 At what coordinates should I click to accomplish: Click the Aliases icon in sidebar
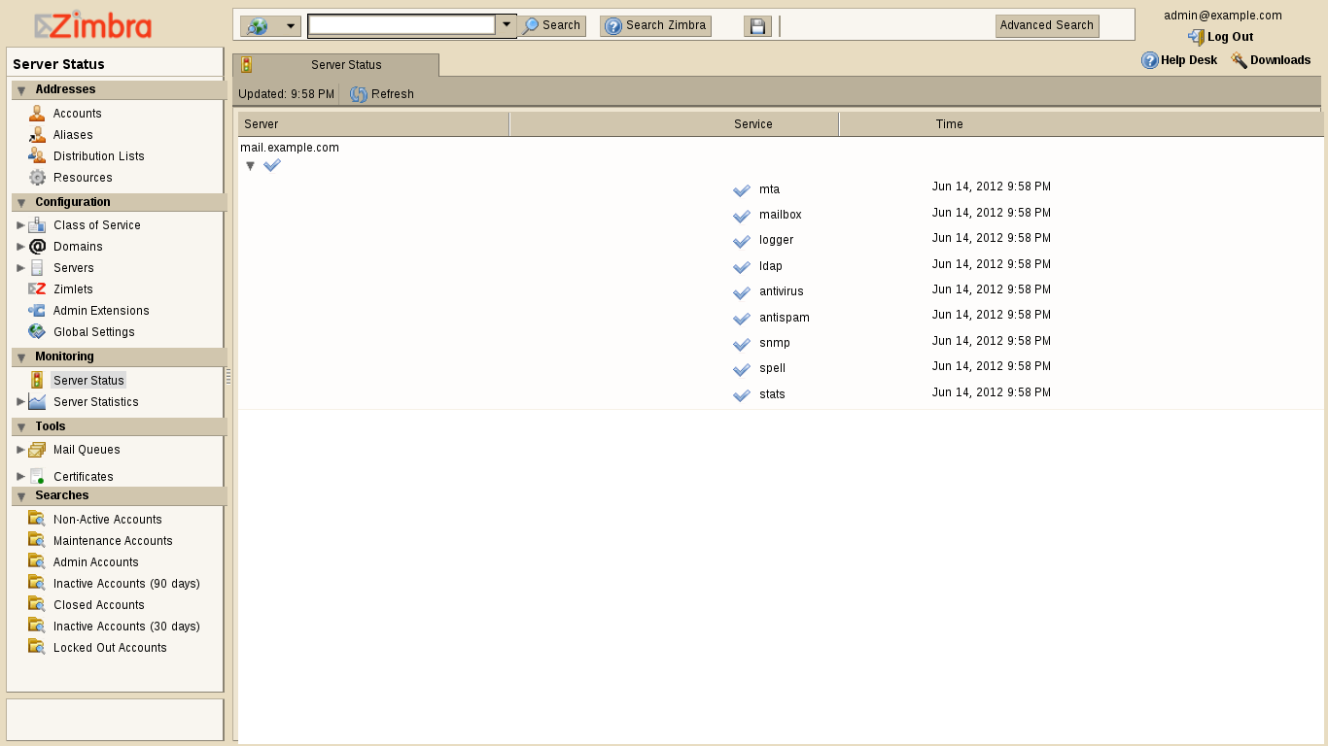tap(37, 135)
